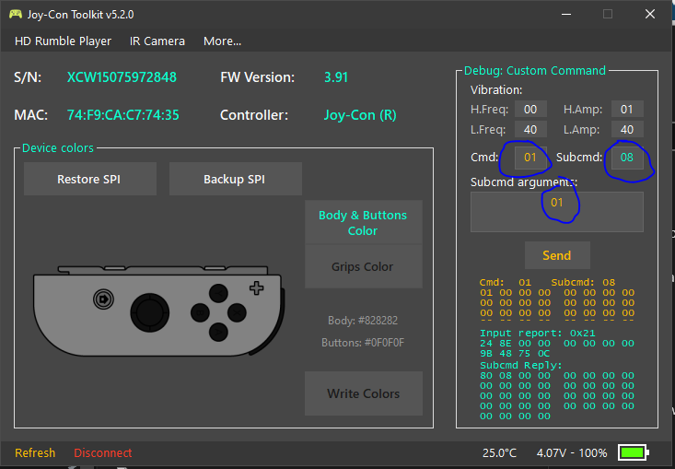Image resolution: width=675 pixels, height=469 pixels.
Task: Click the Subcmd Reply: label
Action: point(521,365)
